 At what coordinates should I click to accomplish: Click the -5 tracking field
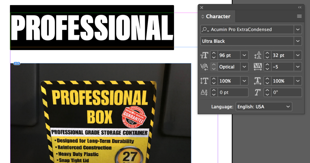click(x=282, y=67)
